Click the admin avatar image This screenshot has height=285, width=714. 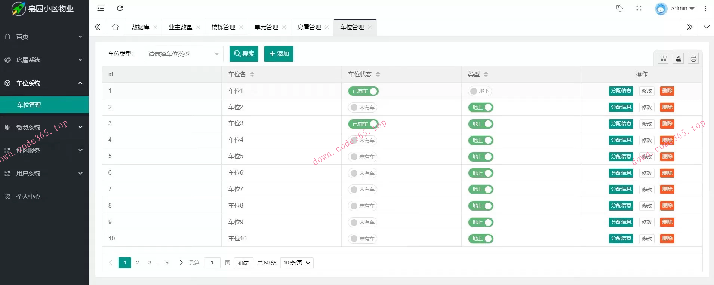point(661,9)
